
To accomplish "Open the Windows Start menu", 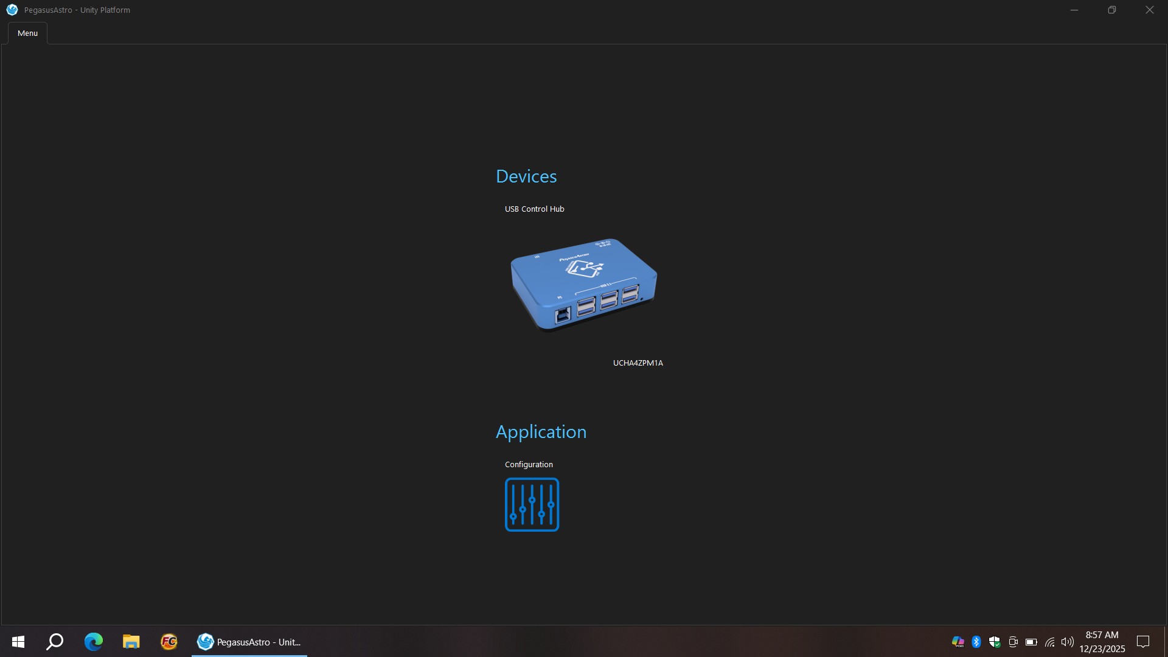I will pos(18,642).
